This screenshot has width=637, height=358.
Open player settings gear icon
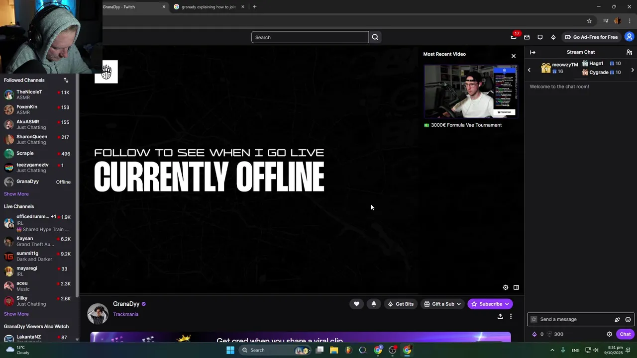coord(506,287)
